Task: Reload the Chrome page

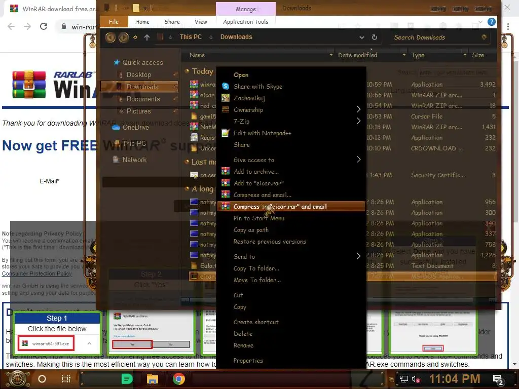Action: (x=44, y=26)
